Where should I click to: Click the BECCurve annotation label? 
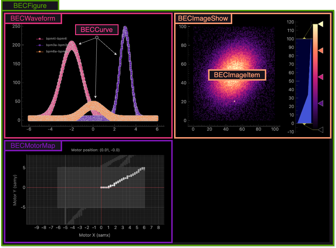point(97,30)
